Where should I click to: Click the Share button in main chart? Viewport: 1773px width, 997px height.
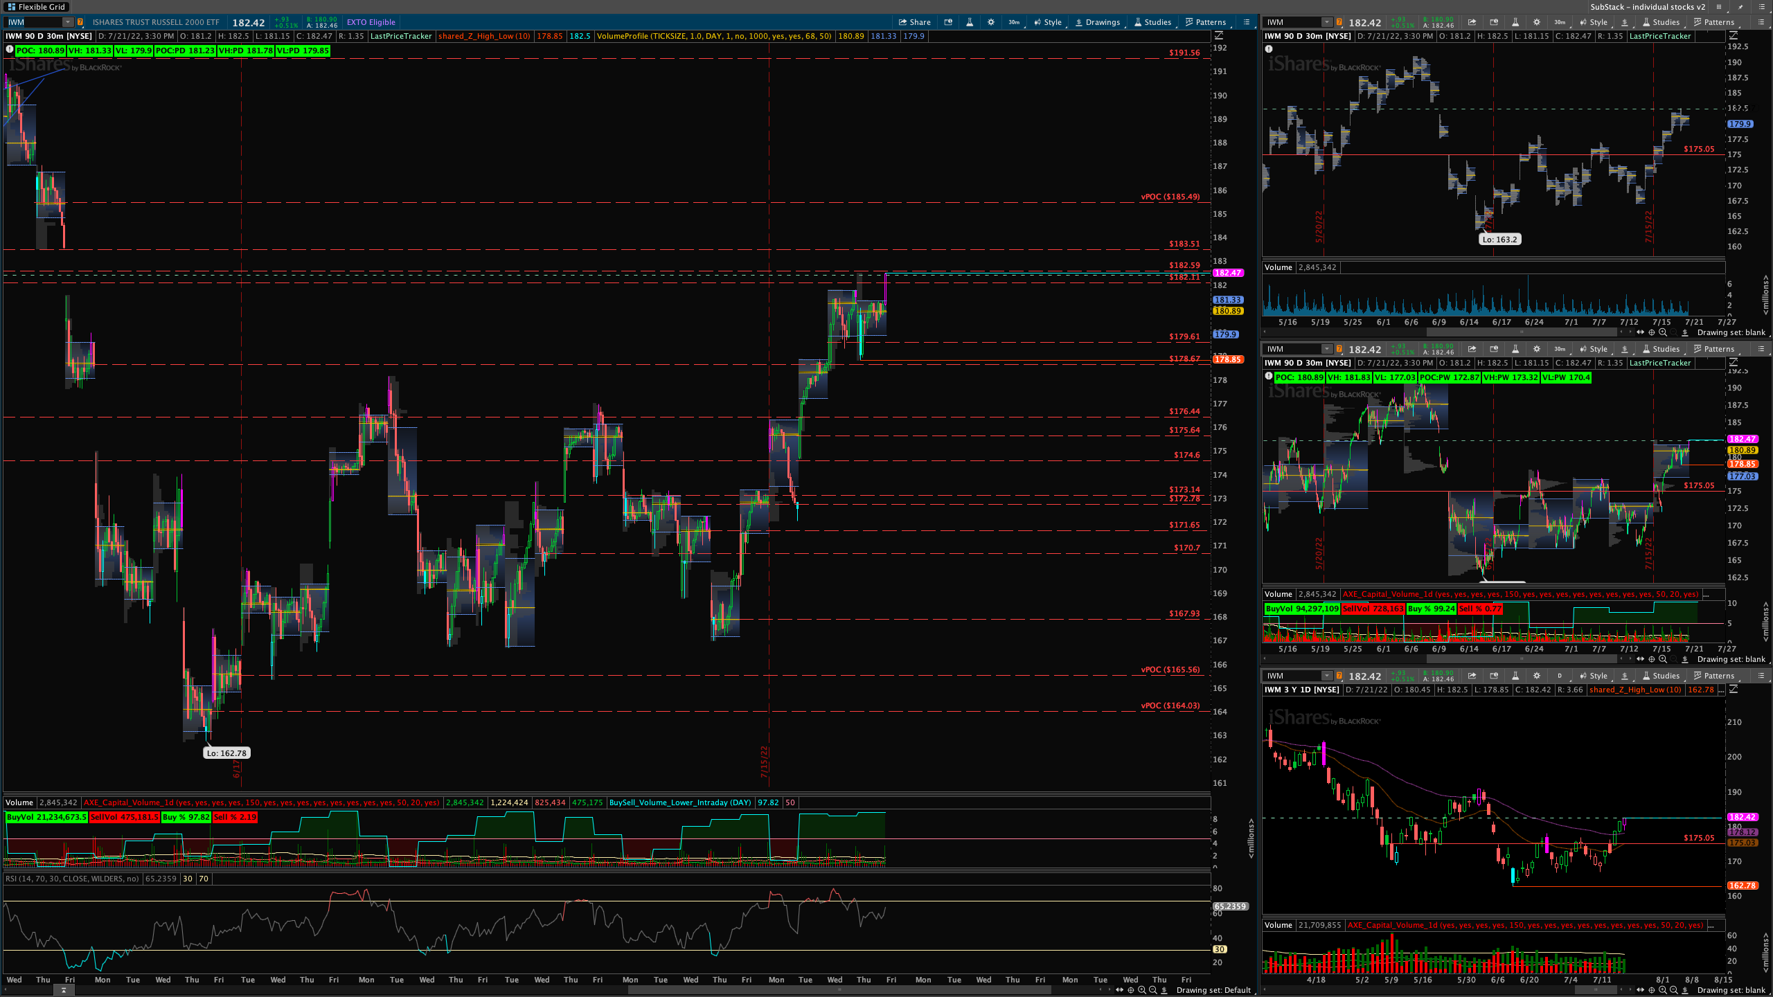[915, 22]
